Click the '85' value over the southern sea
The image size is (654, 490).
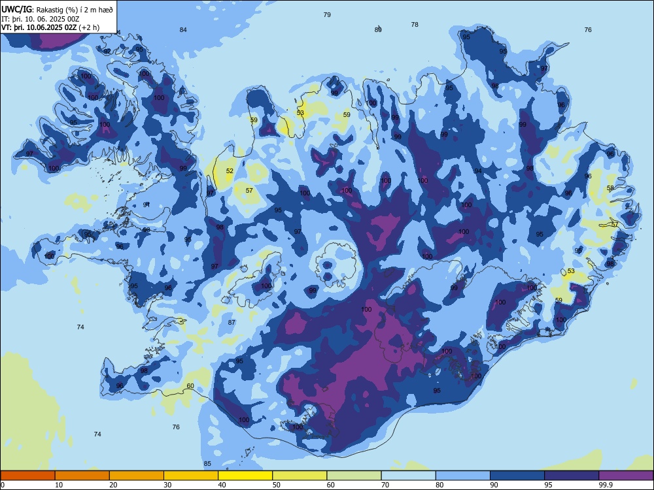pyautogui.click(x=207, y=464)
